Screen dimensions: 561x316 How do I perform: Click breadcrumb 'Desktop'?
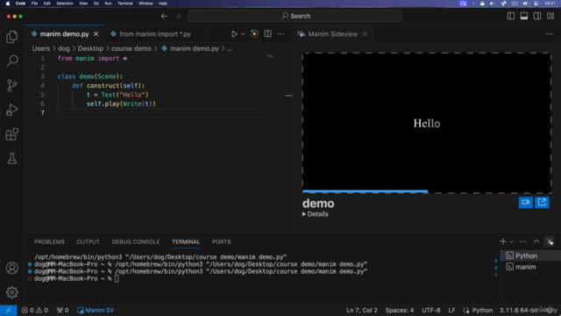[90, 49]
